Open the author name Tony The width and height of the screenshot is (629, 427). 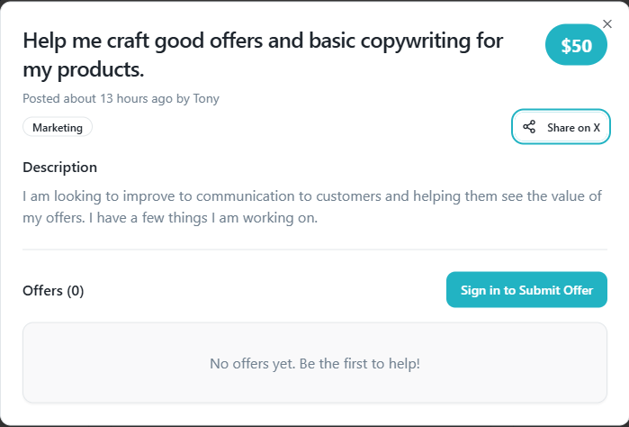pyautogui.click(x=206, y=98)
